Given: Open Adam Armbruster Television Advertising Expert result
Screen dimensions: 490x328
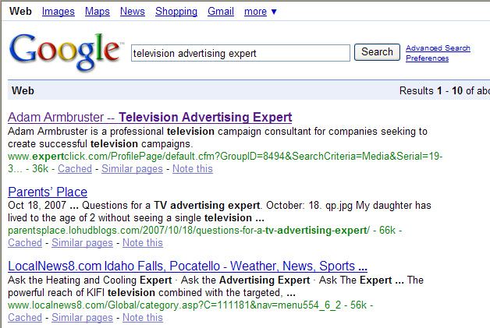Looking at the screenshot, I should (150, 118).
